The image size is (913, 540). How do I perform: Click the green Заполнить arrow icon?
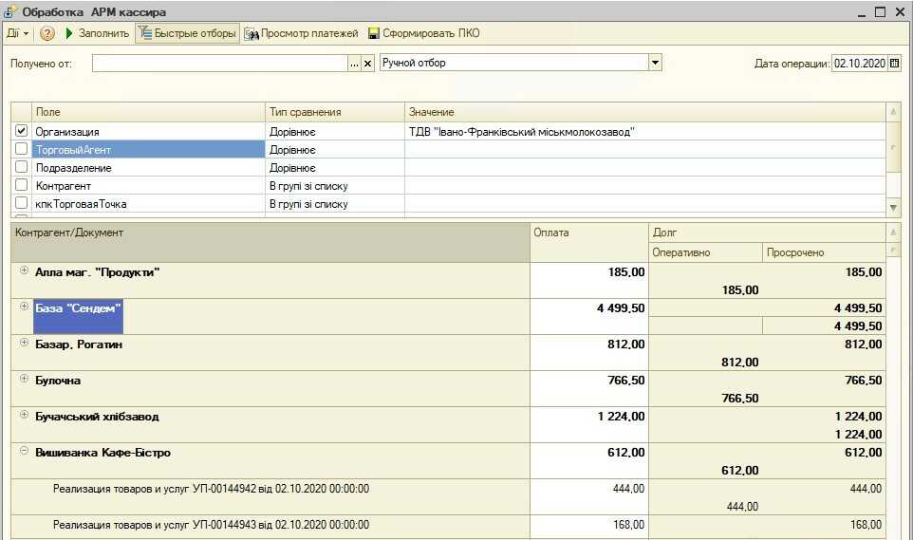coord(69,33)
